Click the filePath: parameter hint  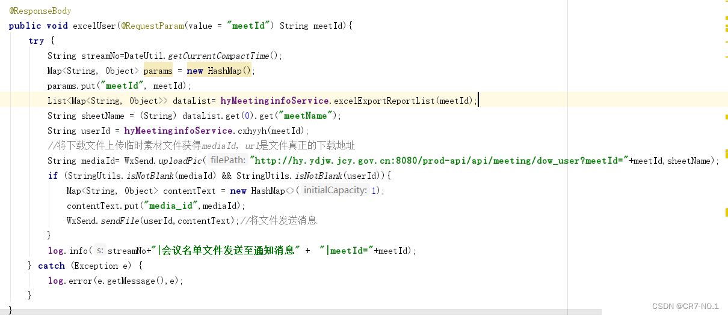tap(228, 161)
